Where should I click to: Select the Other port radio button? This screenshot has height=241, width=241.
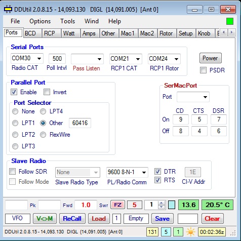click(x=43, y=123)
